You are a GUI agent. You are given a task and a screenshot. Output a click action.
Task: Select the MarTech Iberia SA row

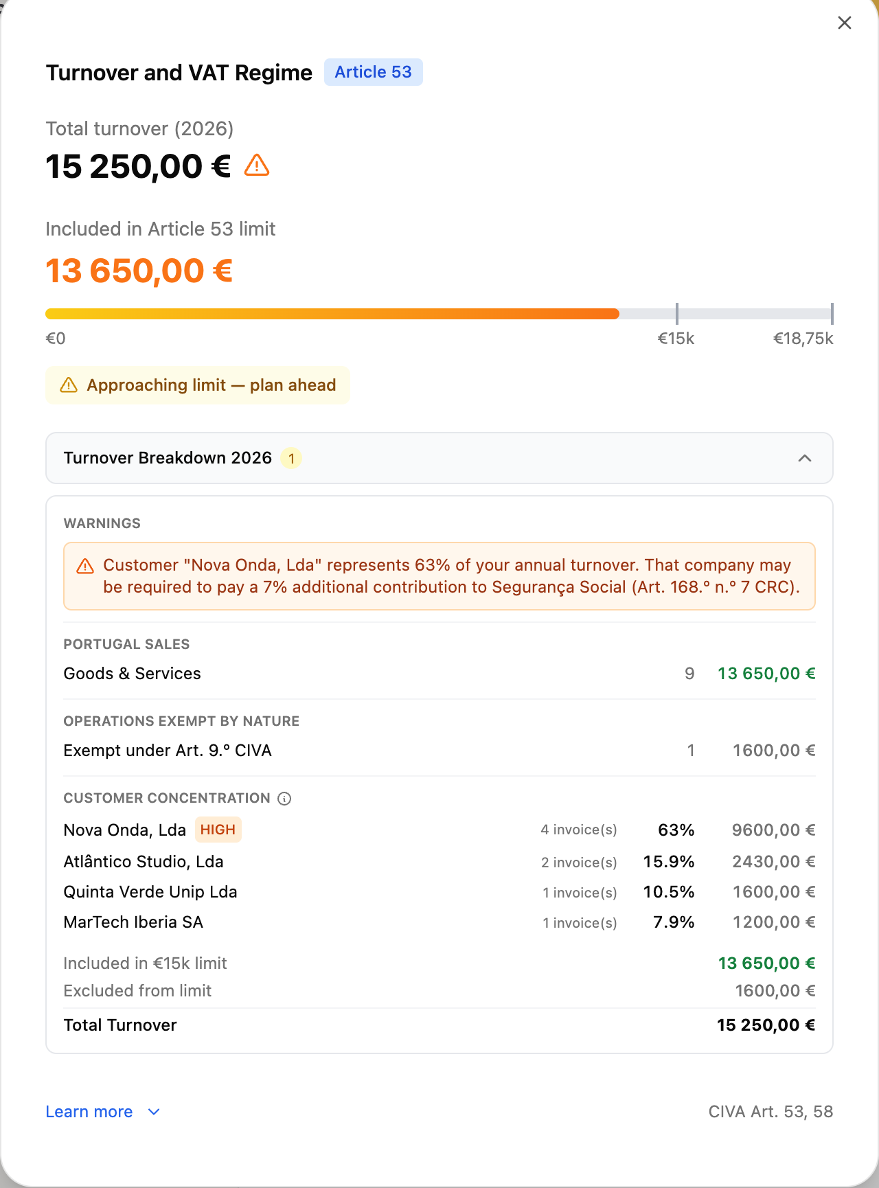click(439, 922)
